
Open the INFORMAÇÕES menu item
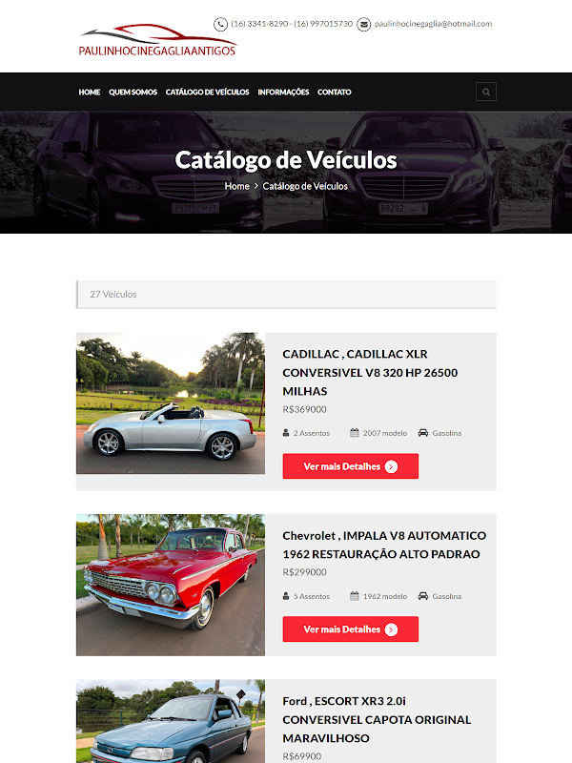[x=283, y=92]
